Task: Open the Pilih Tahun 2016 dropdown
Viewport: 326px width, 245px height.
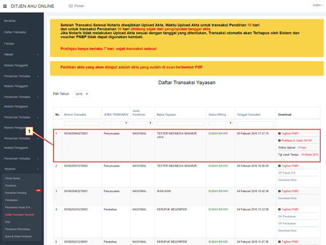Action: click(x=80, y=94)
